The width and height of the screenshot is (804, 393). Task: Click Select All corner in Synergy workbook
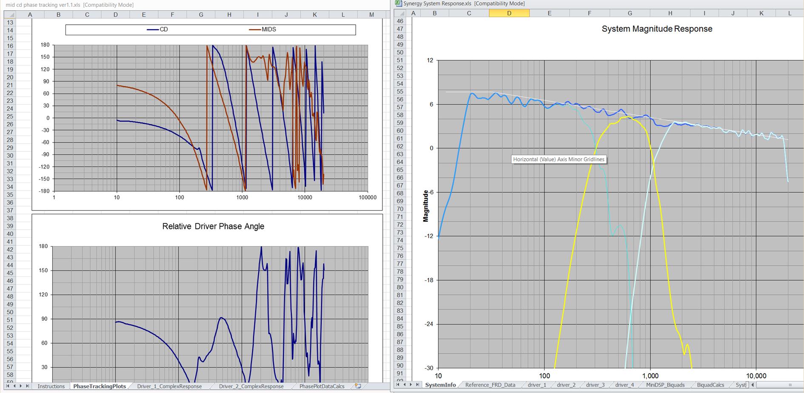coord(400,13)
